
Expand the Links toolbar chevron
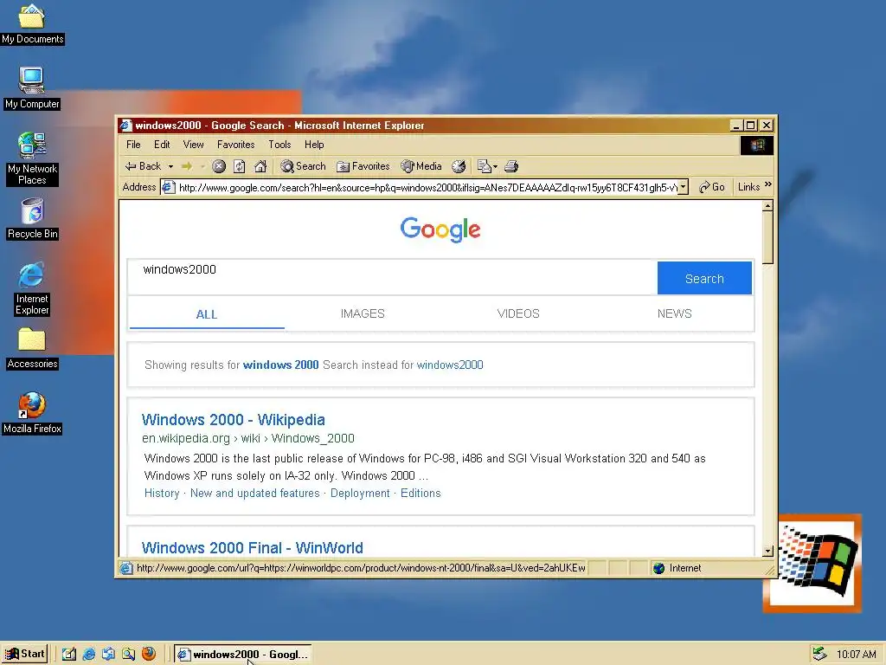[768, 184]
